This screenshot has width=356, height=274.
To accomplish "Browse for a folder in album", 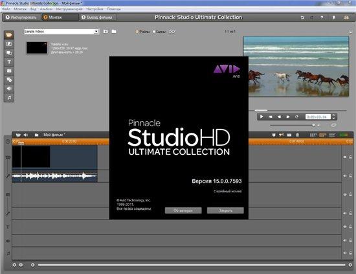I will click(114, 31).
